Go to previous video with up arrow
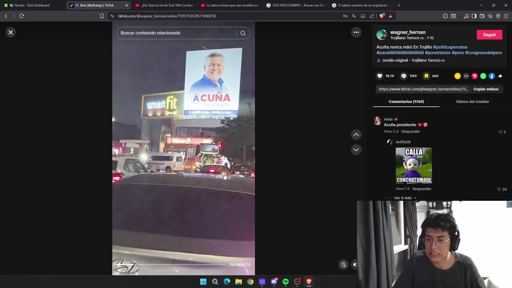 coord(356,135)
